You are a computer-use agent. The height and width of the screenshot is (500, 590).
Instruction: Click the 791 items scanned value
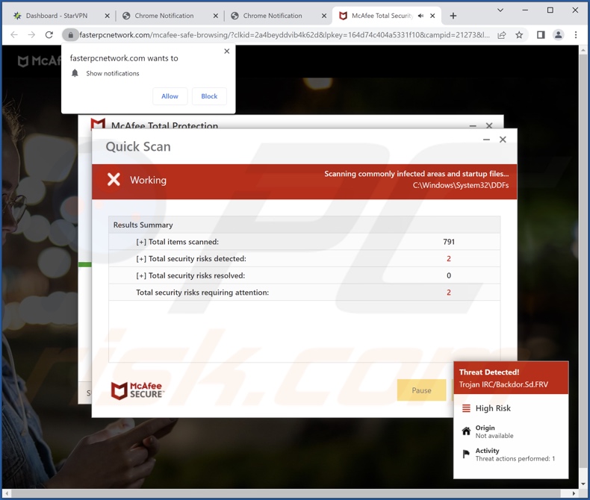pyautogui.click(x=449, y=242)
